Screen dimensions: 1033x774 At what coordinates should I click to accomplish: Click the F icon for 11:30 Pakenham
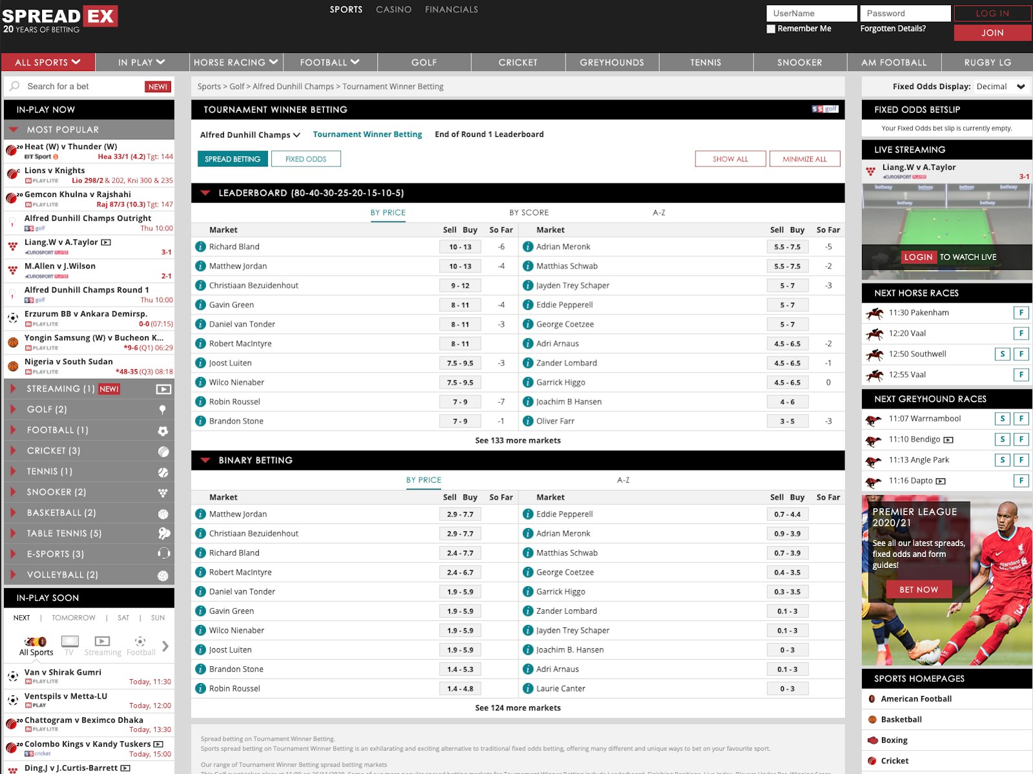pos(1021,313)
